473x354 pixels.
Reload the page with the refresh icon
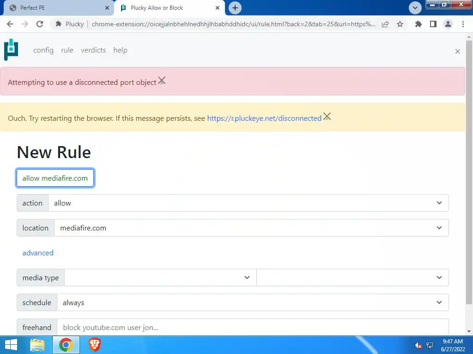coord(40,24)
